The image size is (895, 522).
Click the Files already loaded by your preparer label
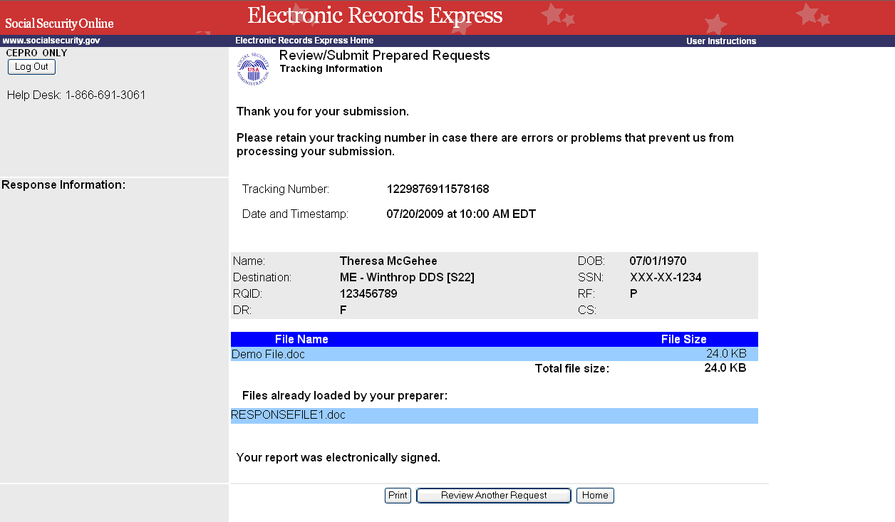click(x=345, y=395)
